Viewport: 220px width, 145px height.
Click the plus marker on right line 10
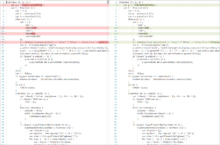click(x=118, y=28)
